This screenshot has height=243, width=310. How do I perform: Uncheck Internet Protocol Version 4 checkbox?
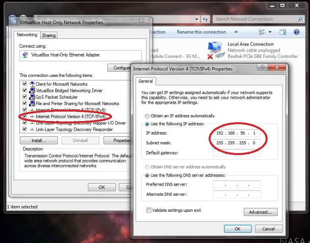pos(24,116)
